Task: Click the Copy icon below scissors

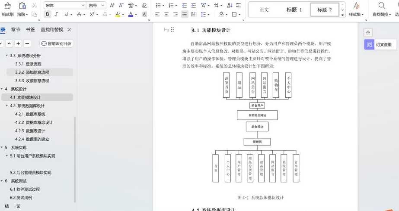Action: pos(34,15)
